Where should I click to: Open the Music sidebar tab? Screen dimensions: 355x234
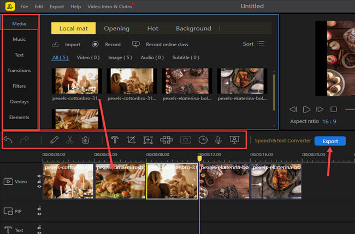click(19, 39)
